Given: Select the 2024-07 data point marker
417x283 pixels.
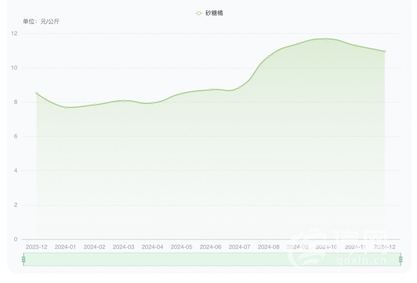Looking at the screenshot, I should click(240, 87).
